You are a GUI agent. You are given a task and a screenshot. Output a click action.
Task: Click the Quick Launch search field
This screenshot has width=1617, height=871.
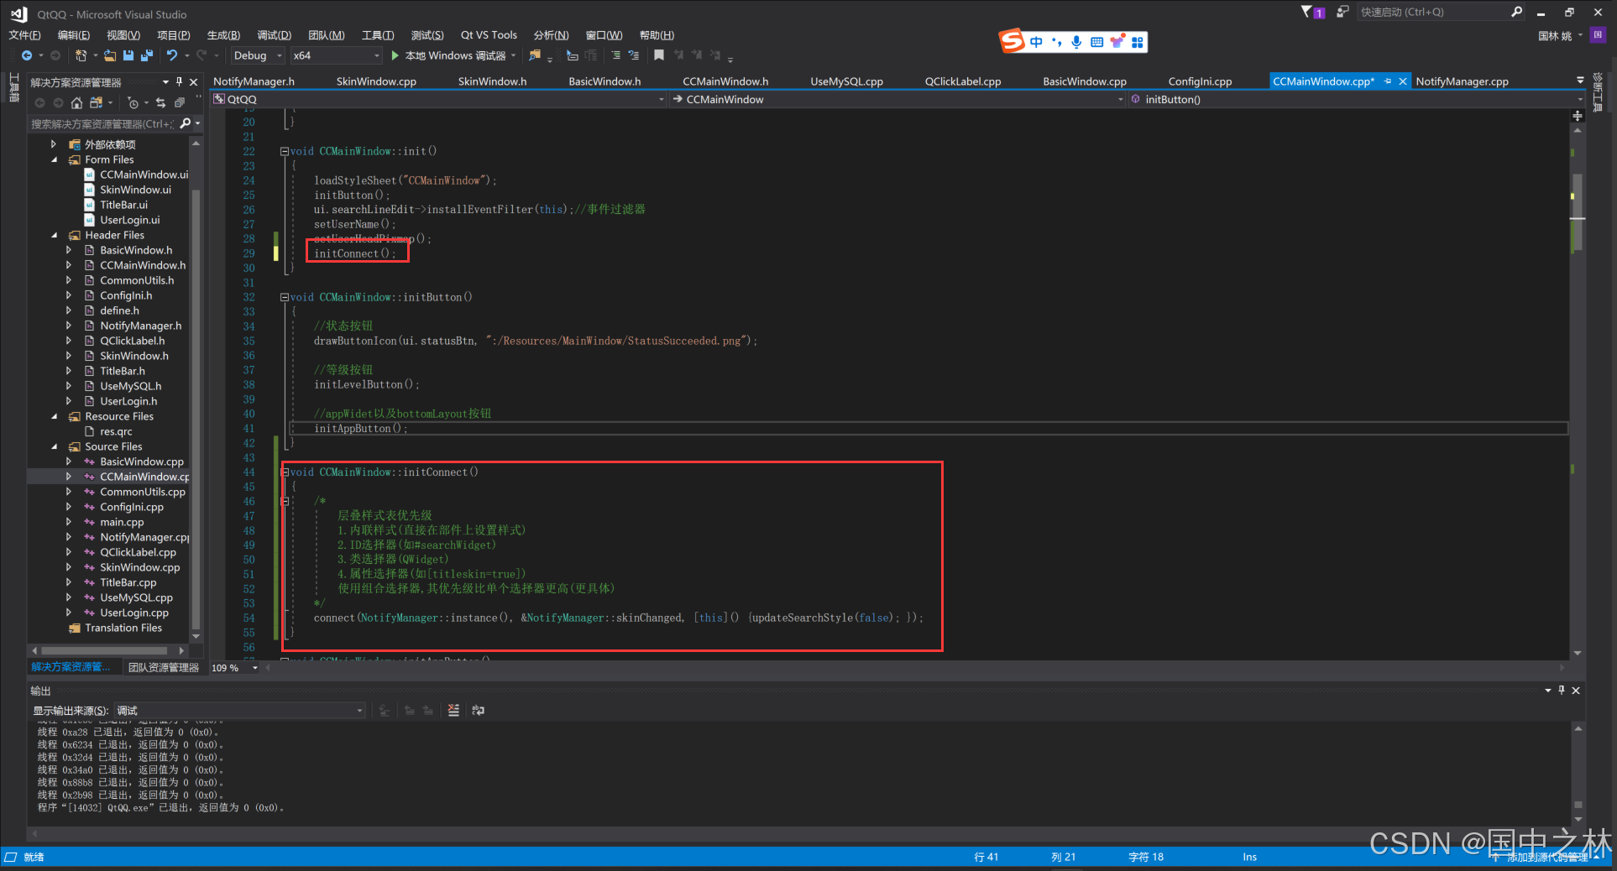1431,12
